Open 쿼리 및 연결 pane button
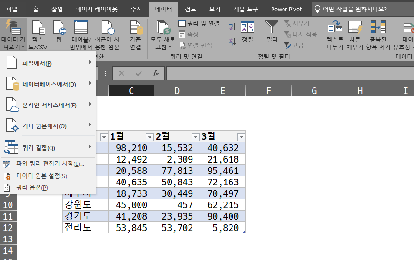Viewport: 414px width, 260px height. [199, 23]
